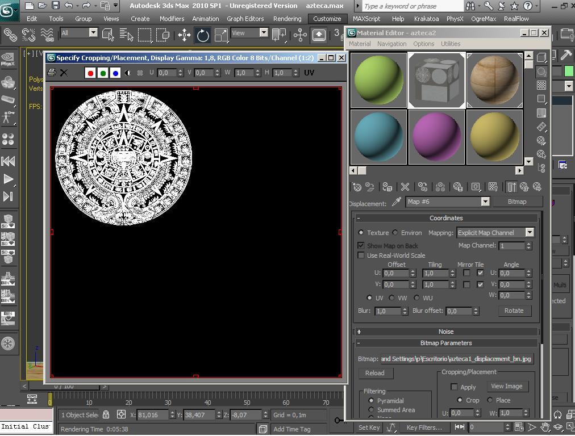This screenshot has height=436, width=575.
Task: Select the Pyramidal filtering radio button
Action: (371, 400)
